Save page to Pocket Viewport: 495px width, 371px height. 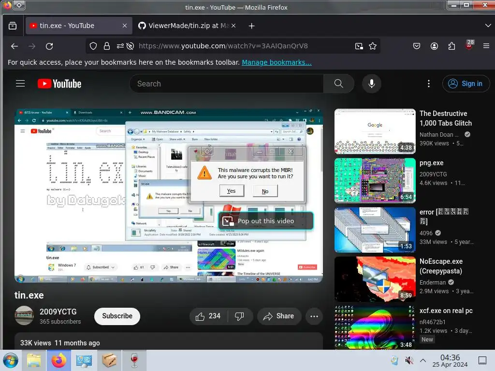coord(417,46)
